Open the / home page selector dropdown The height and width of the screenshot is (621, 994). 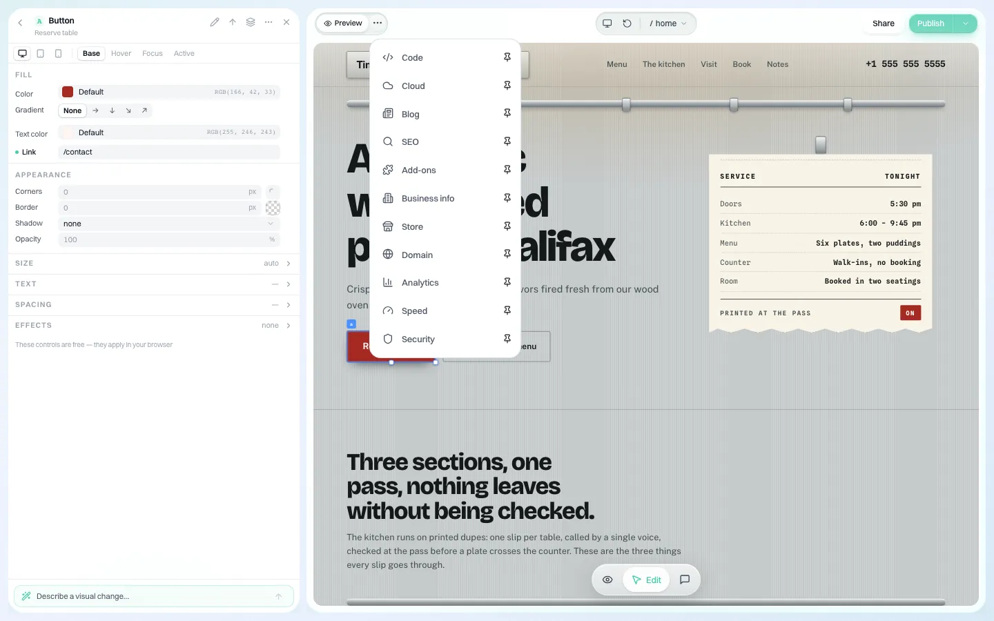[668, 23]
